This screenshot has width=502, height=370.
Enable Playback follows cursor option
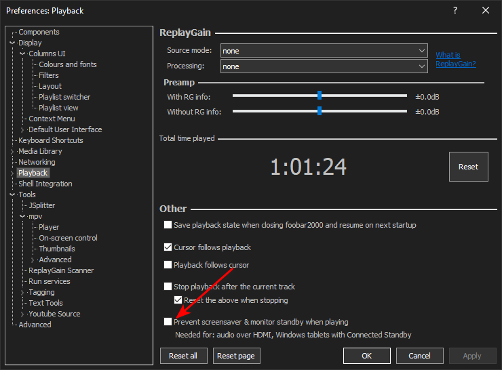(x=168, y=265)
